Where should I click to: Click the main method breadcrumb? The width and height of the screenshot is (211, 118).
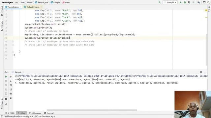pos(66,2)
